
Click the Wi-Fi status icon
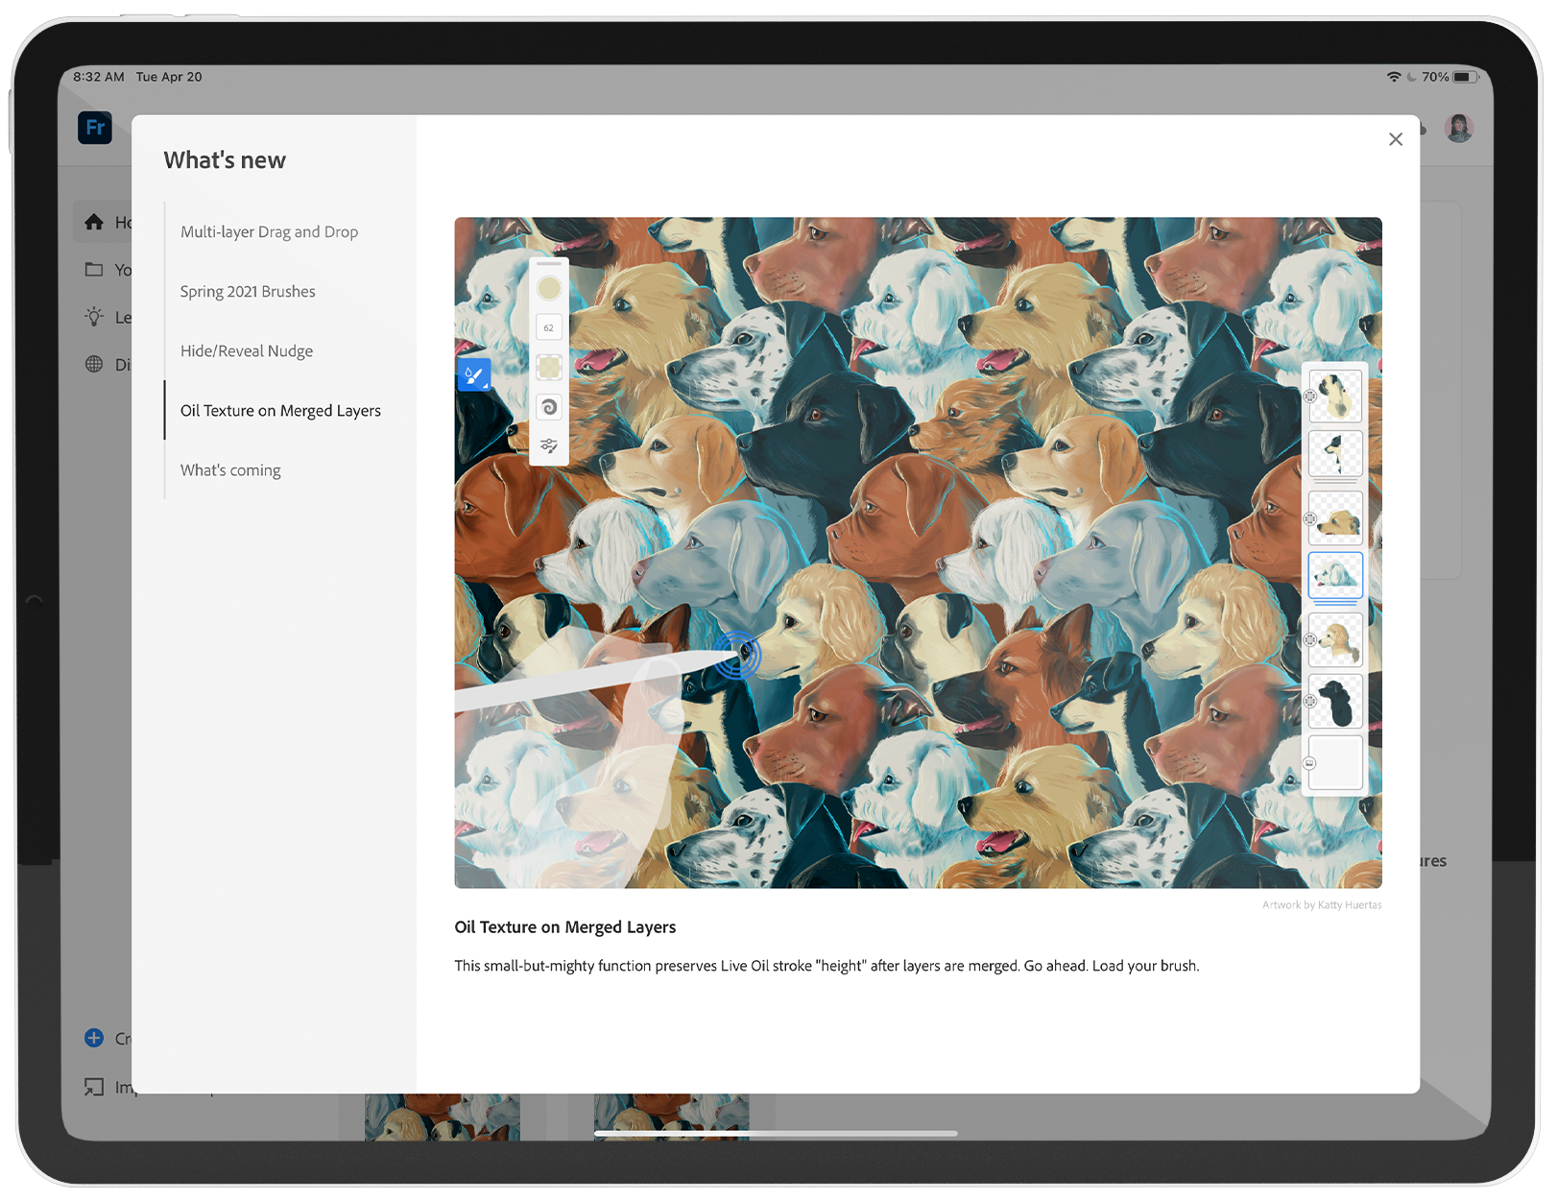(x=1394, y=77)
